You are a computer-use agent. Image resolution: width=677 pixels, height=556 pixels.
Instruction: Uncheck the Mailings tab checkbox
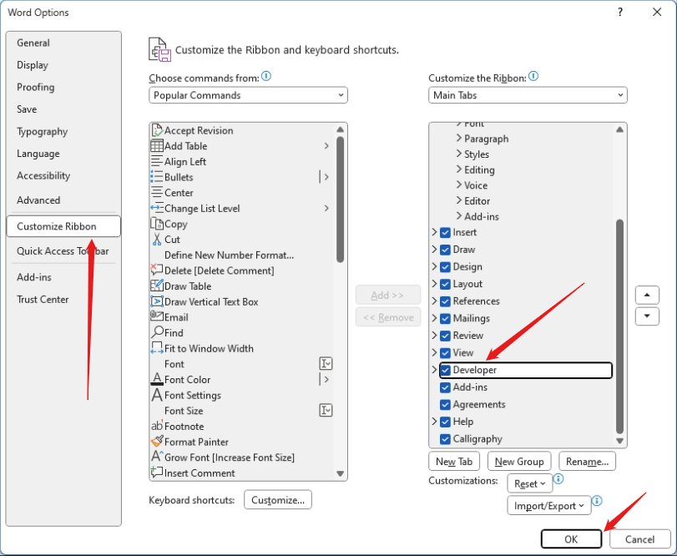point(445,319)
